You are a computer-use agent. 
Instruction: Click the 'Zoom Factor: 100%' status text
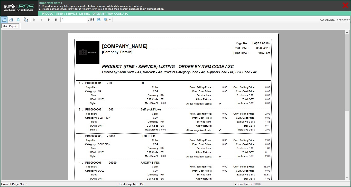[x=248, y=184]
